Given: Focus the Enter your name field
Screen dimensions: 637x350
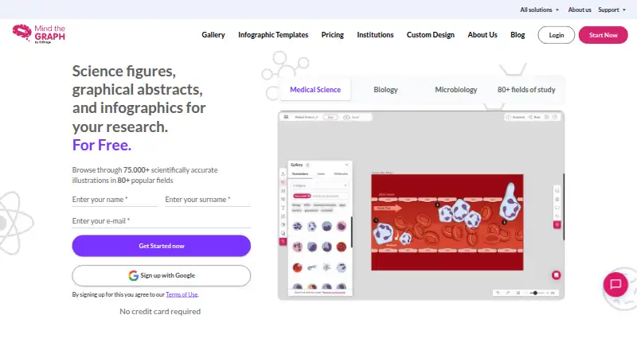Looking at the screenshot, I should (x=115, y=200).
